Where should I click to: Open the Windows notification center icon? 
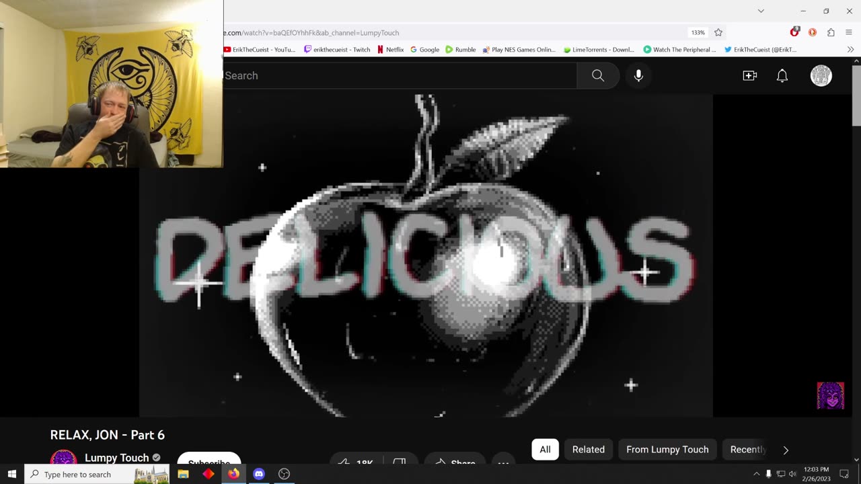coord(845,474)
